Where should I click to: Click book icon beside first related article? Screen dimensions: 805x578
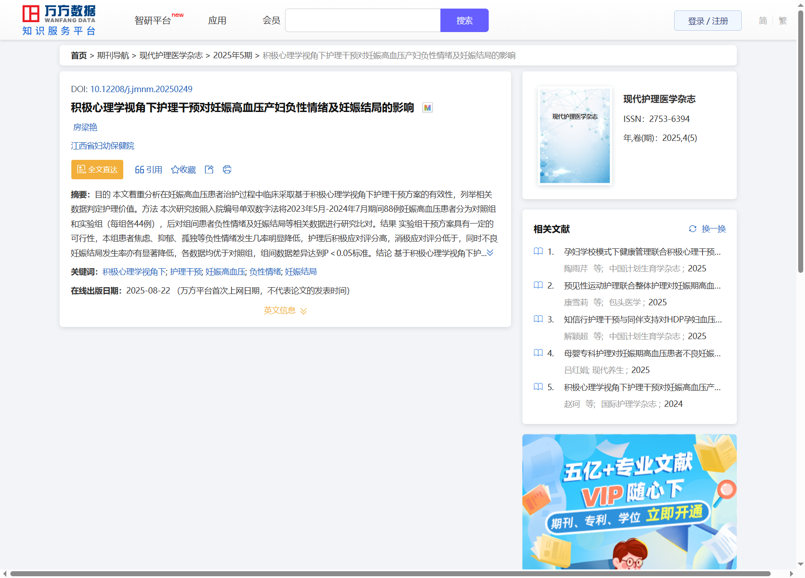tap(538, 252)
